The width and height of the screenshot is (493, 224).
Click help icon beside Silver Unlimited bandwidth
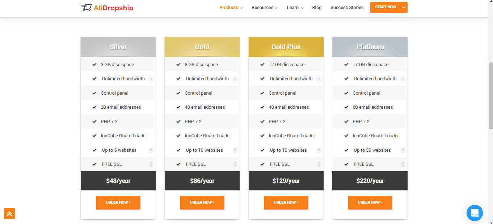(x=151, y=79)
